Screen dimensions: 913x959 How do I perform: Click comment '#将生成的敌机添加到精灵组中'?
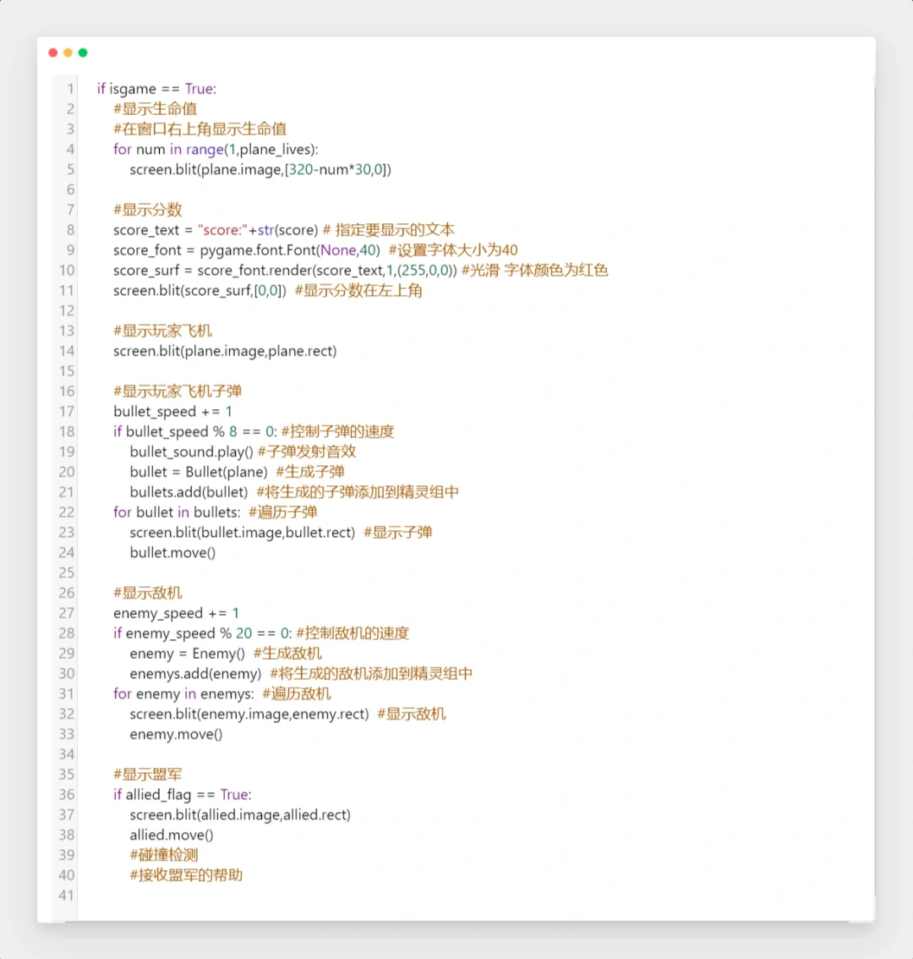point(371,674)
